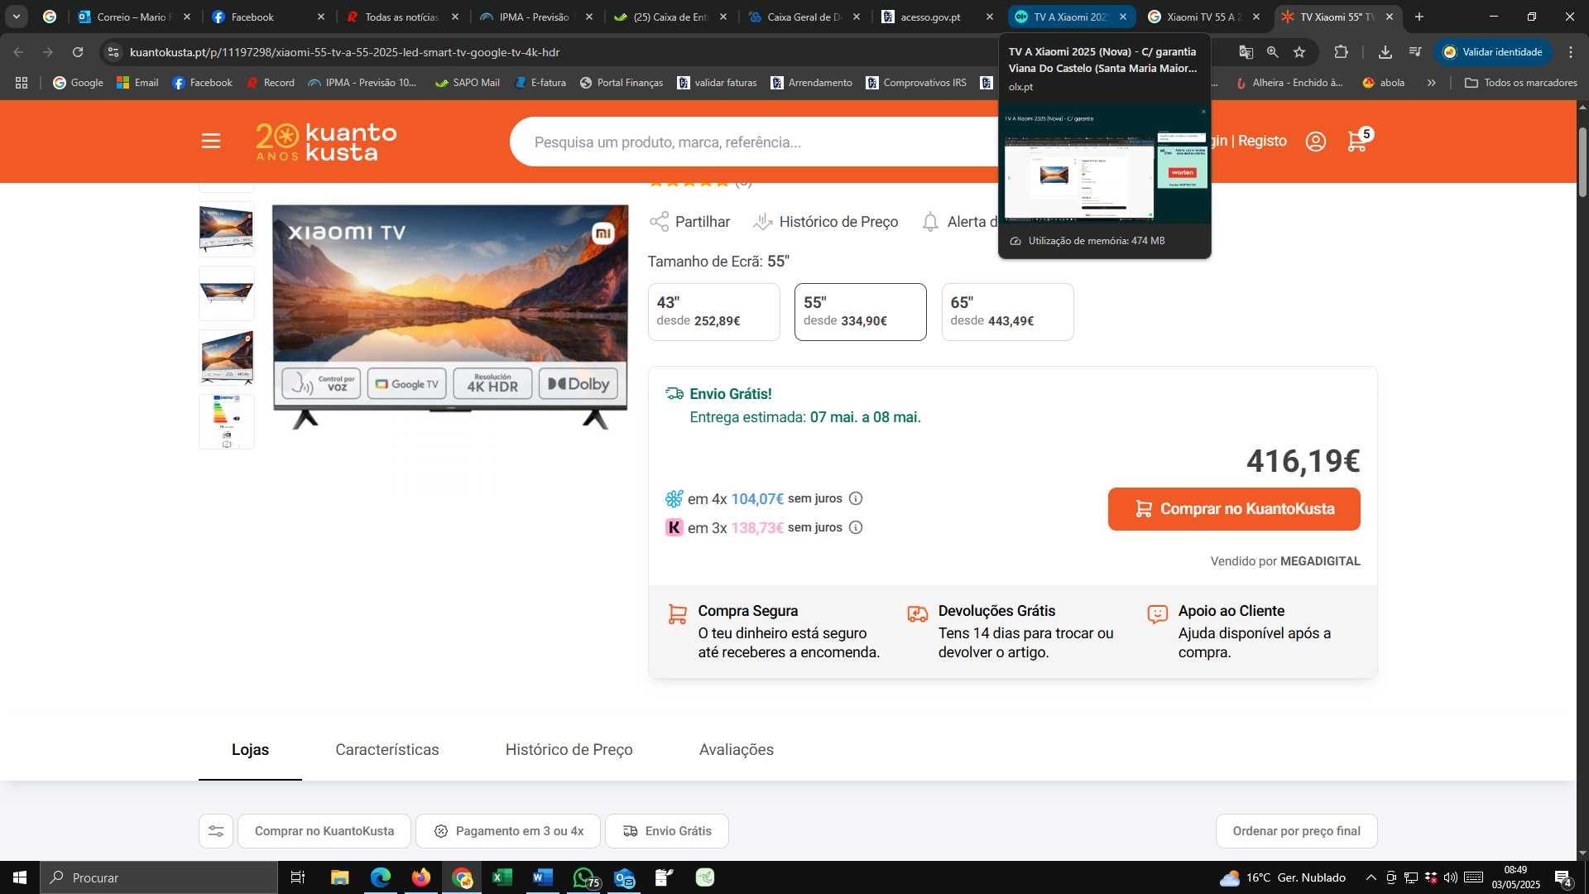Open Chrome extensions icon
This screenshot has height=894, width=1589.
[x=1341, y=52]
